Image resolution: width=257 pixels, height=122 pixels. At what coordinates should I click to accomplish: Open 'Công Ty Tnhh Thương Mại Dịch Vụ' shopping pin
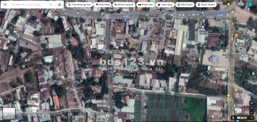(203, 27)
